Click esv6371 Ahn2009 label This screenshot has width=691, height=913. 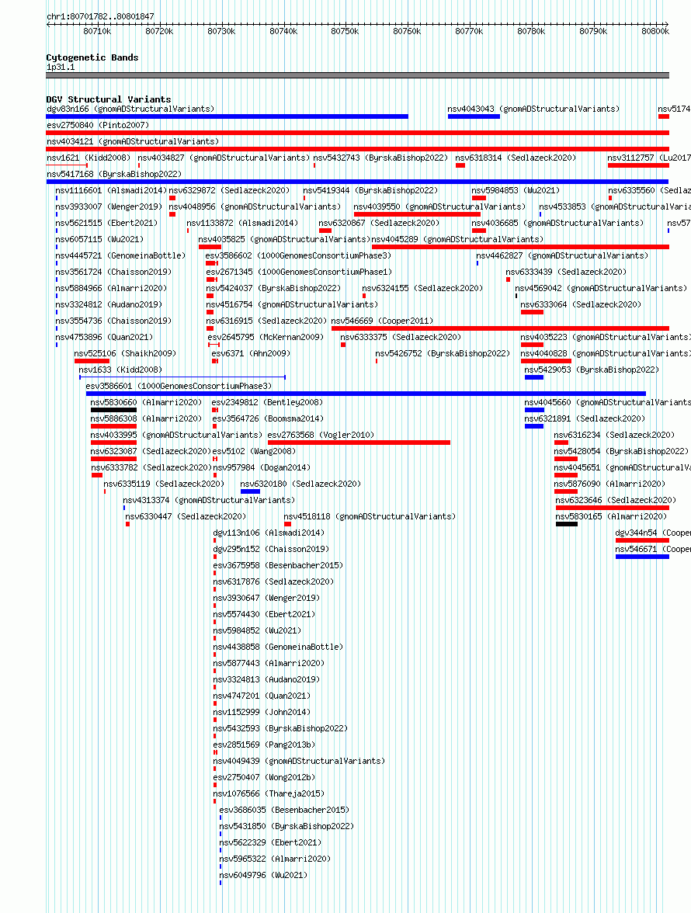click(x=251, y=353)
